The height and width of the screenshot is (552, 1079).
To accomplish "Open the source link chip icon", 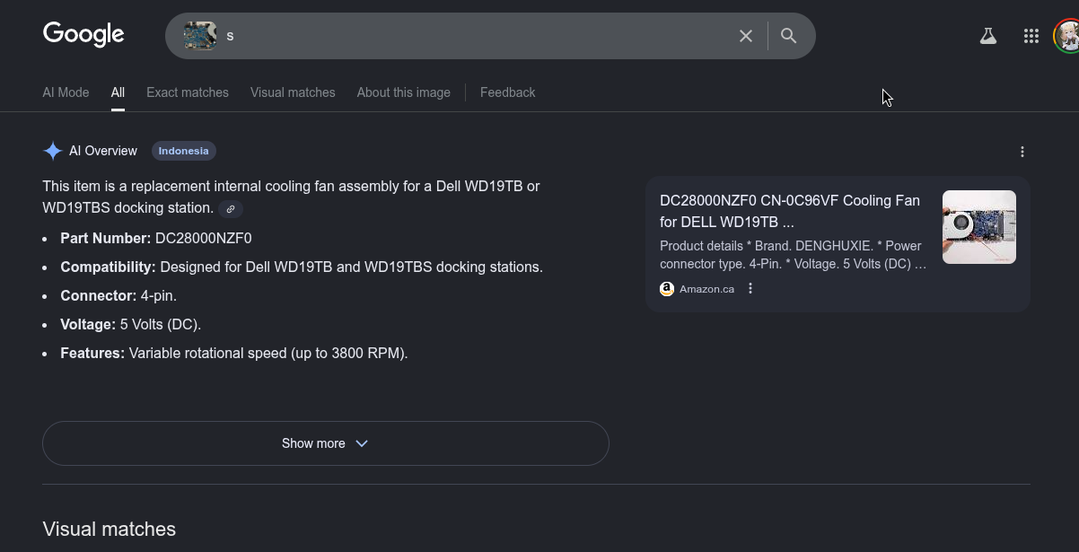I will [231, 209].
